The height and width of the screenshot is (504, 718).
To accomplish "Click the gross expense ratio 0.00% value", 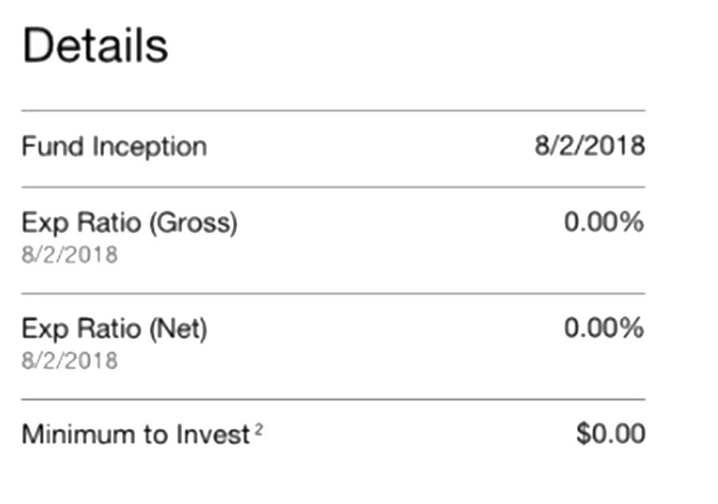I will 603,222.
